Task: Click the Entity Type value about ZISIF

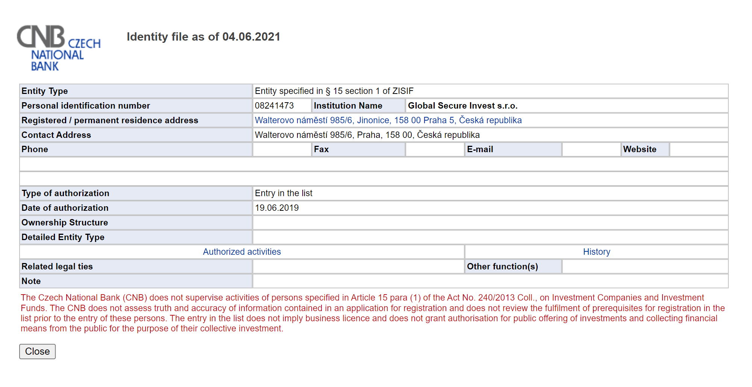Action: (x=334, y=91)
